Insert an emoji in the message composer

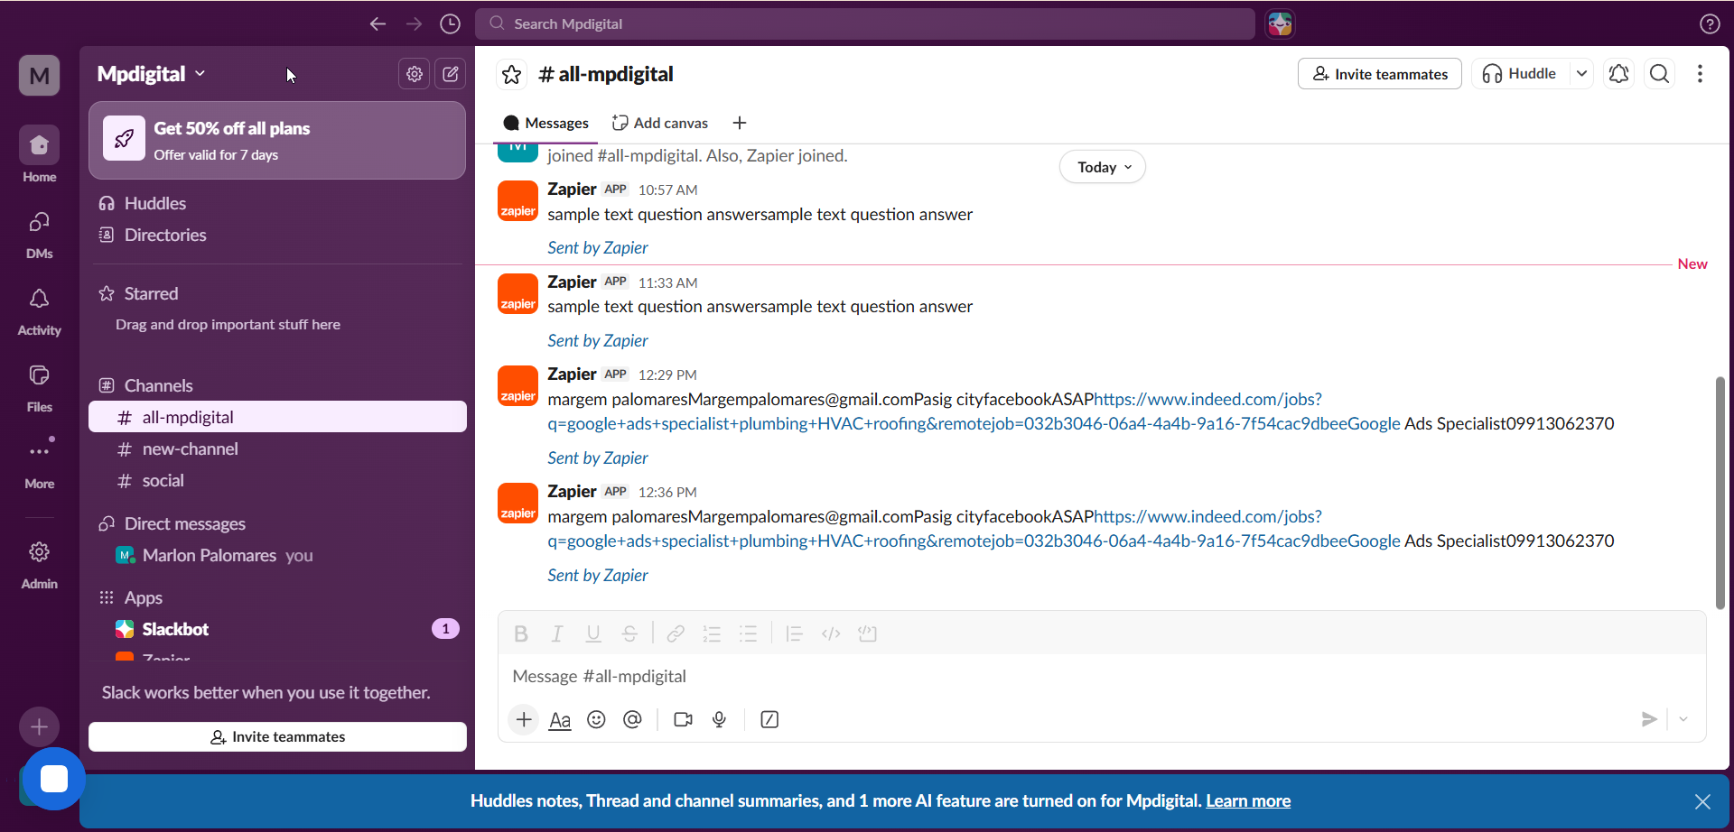(x=596, y=719)
